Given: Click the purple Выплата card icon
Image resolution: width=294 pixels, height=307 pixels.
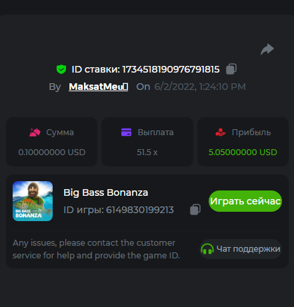Looking at the screenshot, I should tap(126, 132).
